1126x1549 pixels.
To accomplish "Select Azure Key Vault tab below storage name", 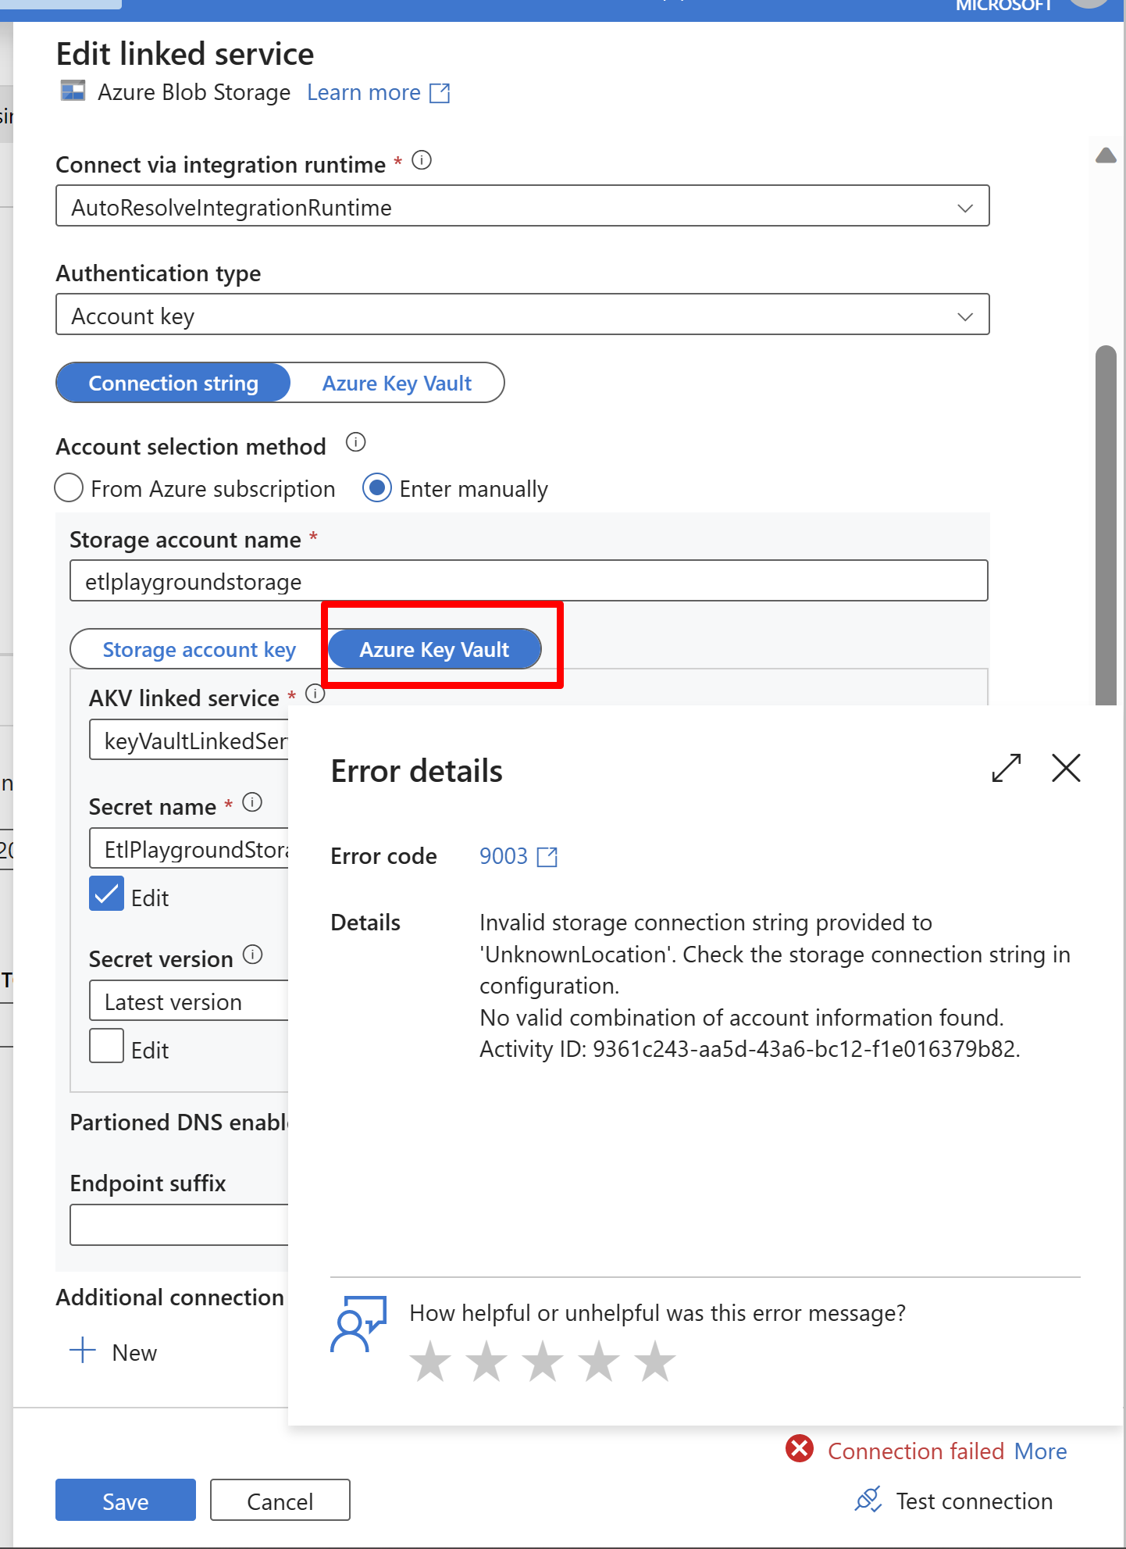I will (x=434, y=649).
